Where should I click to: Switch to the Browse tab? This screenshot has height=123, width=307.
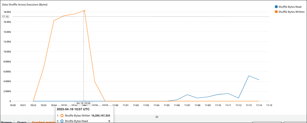(x=6, y=122)
